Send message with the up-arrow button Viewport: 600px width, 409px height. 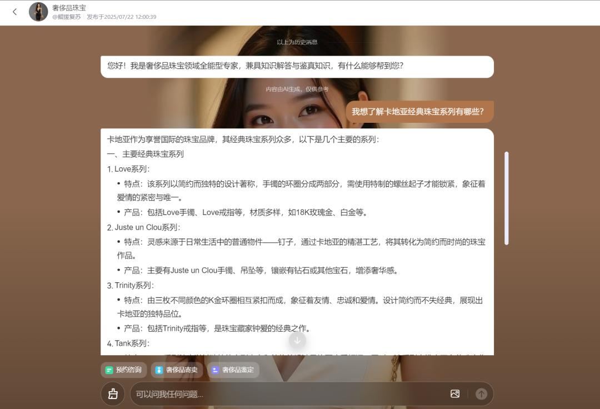pos(481,393)
